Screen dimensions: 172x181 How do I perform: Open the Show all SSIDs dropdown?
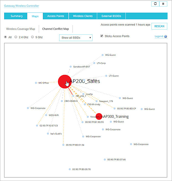click(x=76, y=38)
